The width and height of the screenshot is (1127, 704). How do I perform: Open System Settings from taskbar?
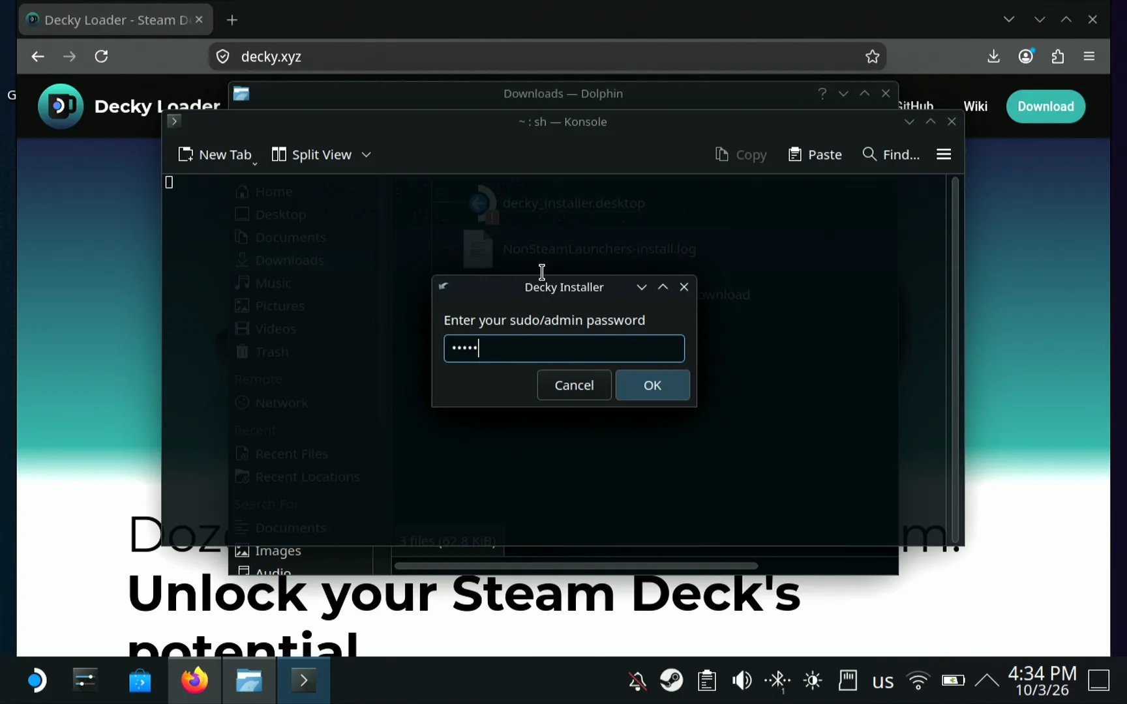point(85,681)
